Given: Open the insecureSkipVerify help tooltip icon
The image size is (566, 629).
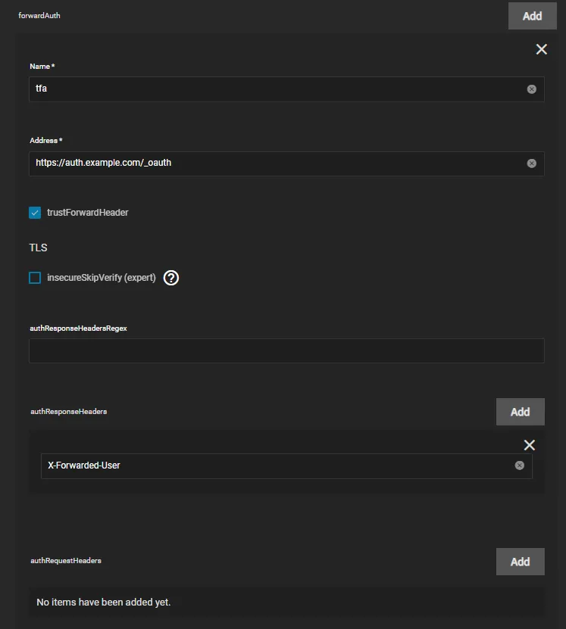Looking at the screenshot, I should click(171, 278).
